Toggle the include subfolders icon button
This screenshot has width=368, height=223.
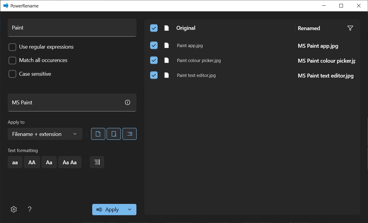130,134
